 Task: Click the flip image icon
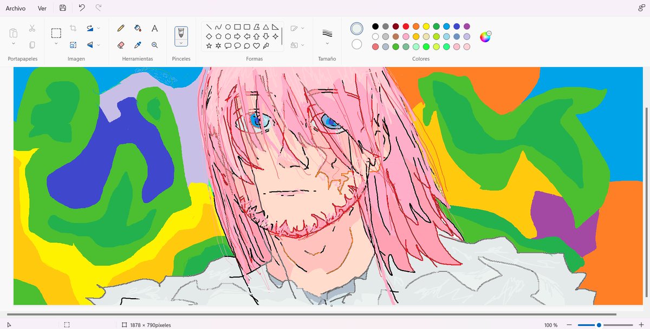tap(90, 45)
